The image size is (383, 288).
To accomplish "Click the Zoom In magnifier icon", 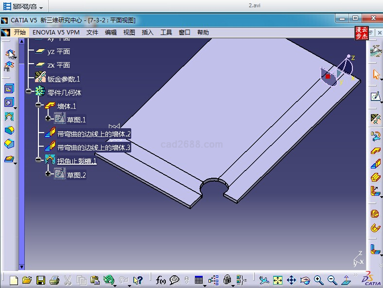I will [318, 280].
